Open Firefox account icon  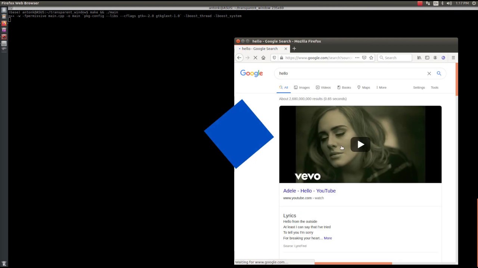click(x=435, y=58)
